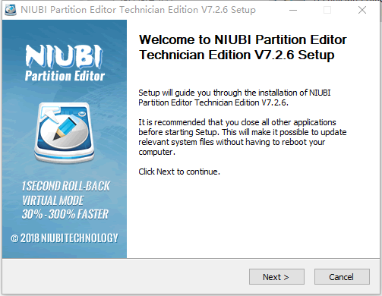Close the setup window with X
Image resolution: width=382 pixels, height=296 pixels.
tap(362, 10)
